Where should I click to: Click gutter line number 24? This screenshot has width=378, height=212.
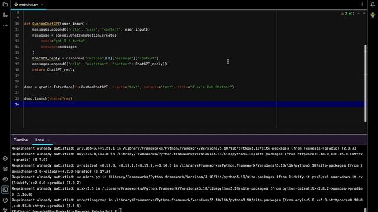click(x=17, y=104)
